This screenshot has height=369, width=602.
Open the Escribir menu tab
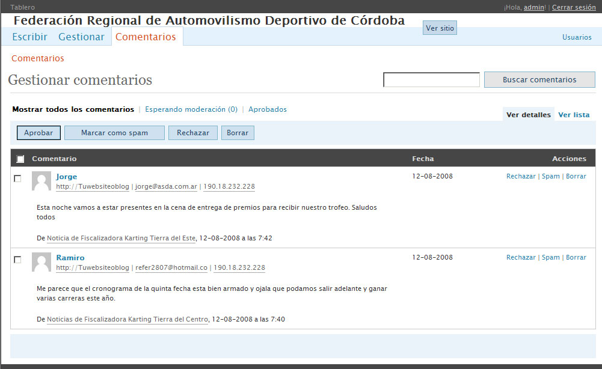tap(29, 37)
